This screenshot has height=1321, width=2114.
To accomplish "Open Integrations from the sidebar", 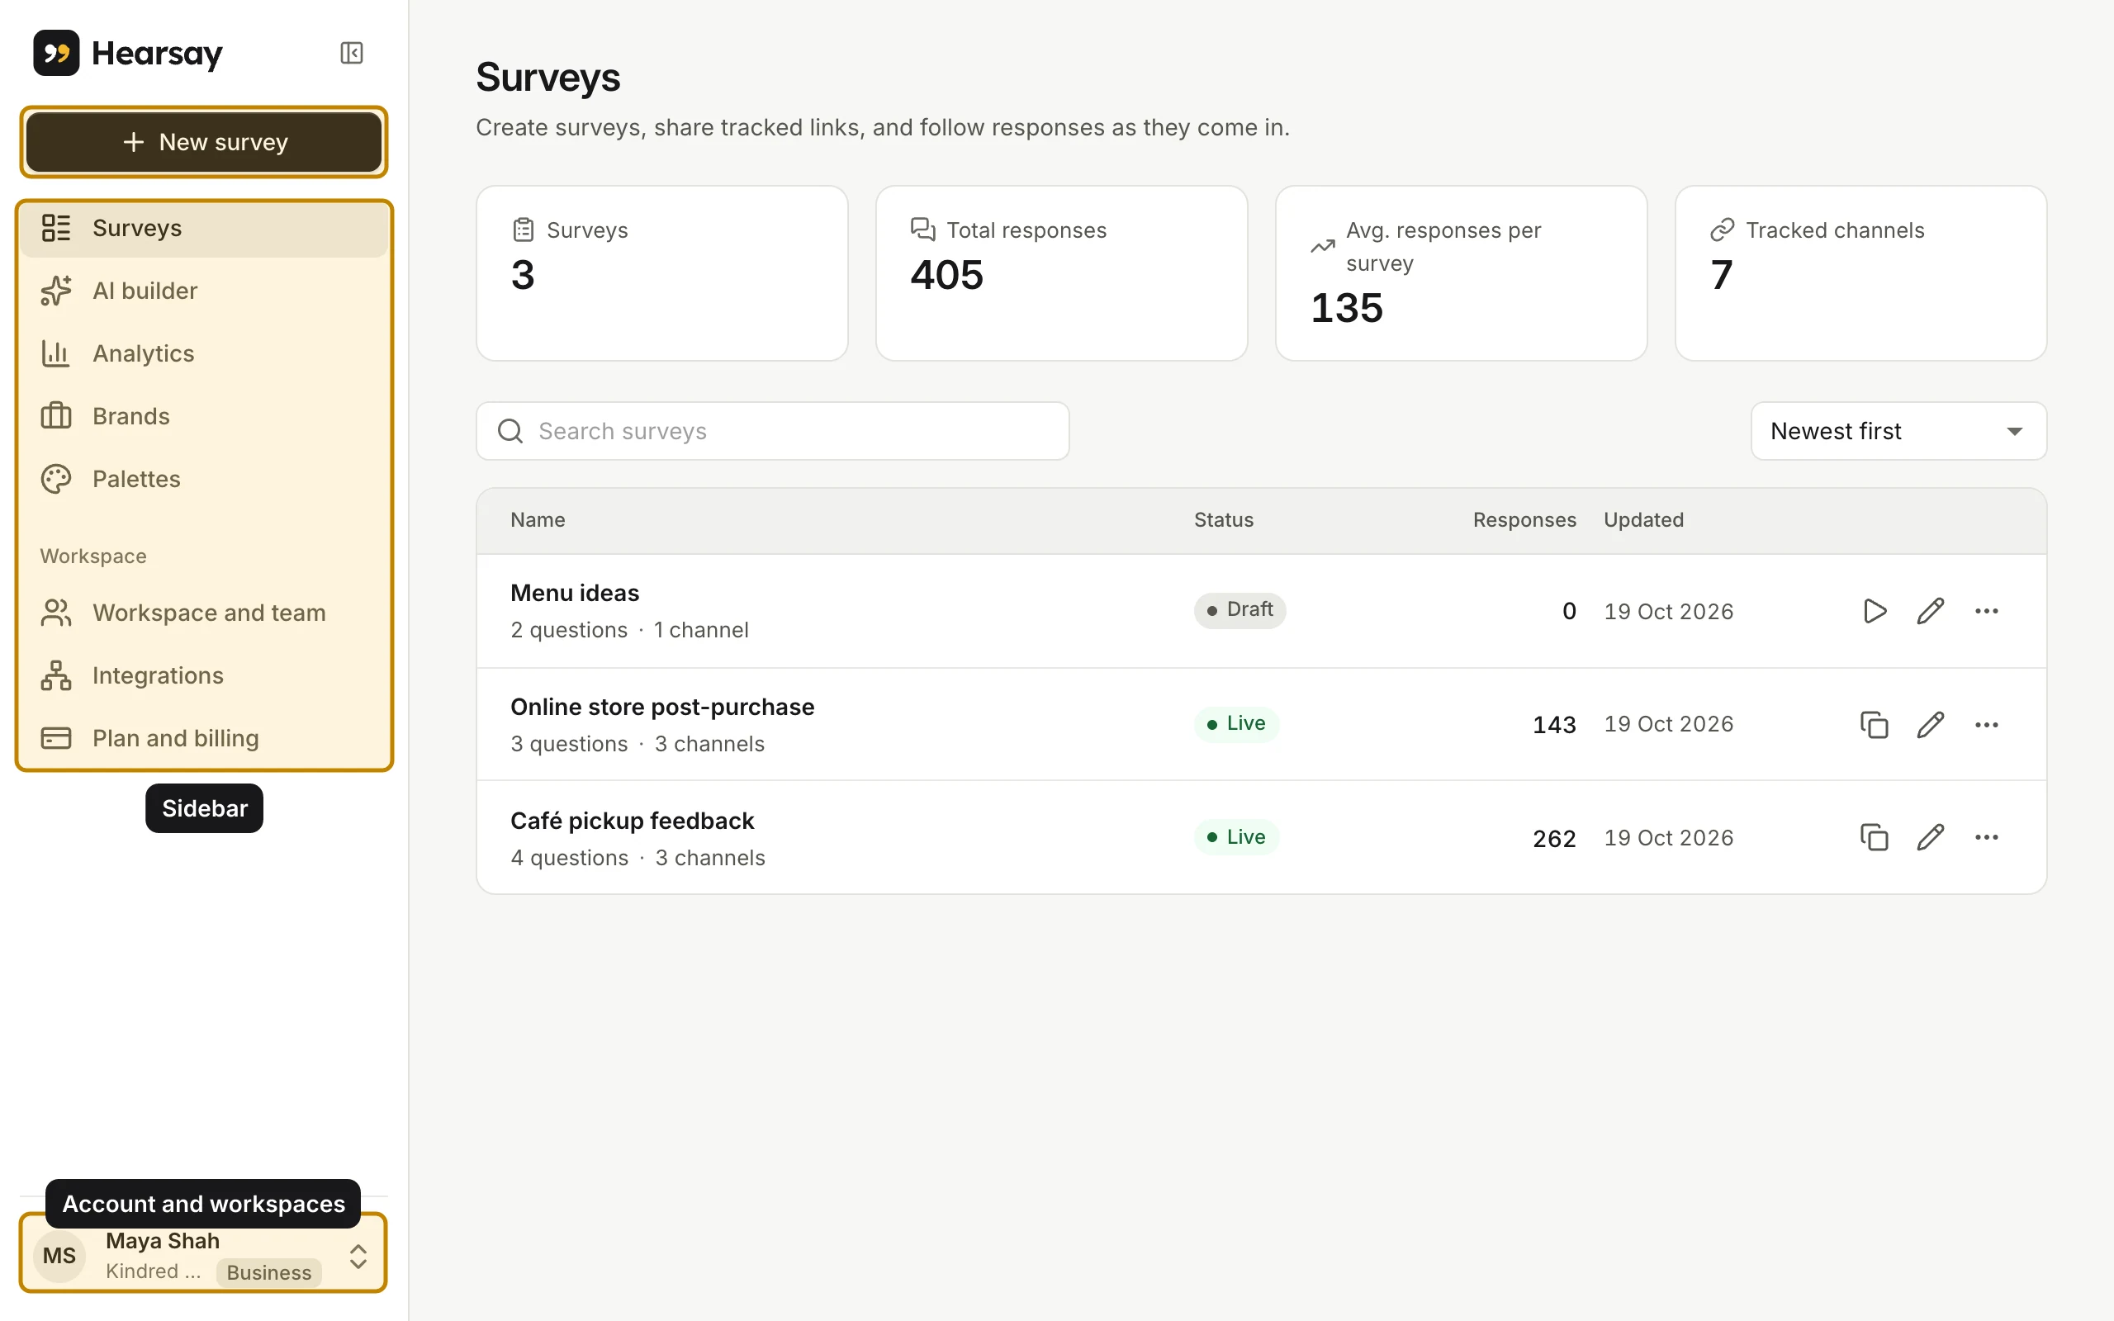I will click(x=203, y=675).
